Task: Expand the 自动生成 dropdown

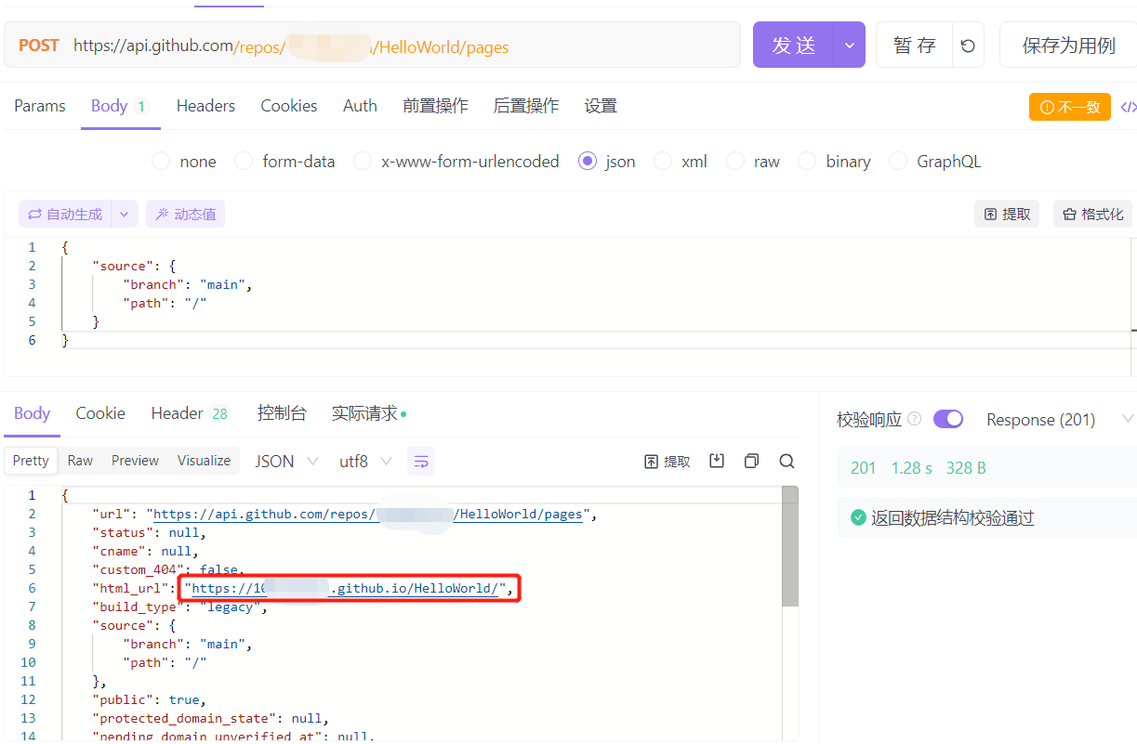Action: pos(124,213)
